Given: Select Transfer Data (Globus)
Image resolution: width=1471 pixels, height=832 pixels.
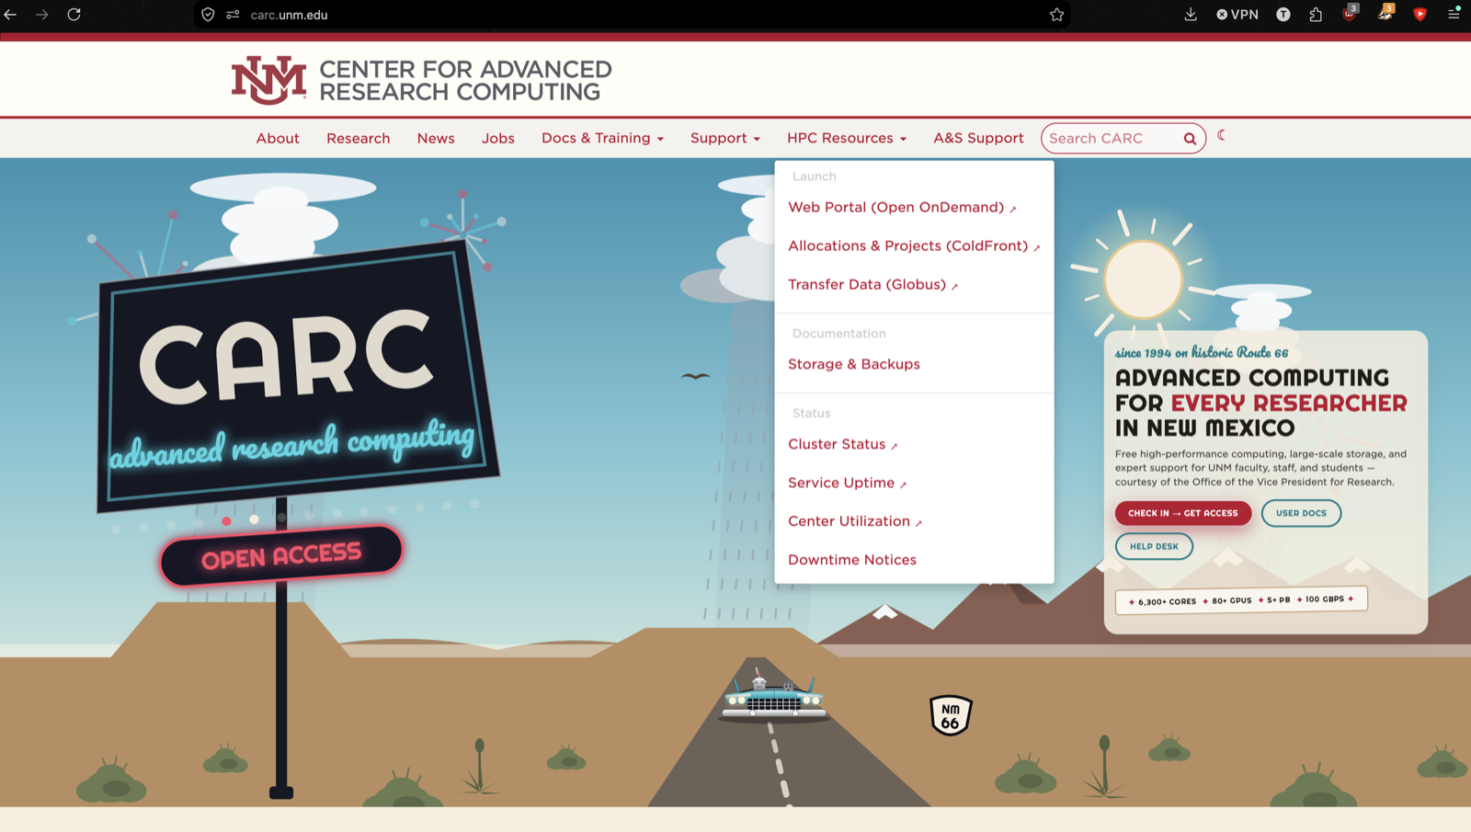Looking at the screenshot, I should (872, 285).
